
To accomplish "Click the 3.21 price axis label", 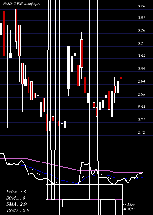I will (141, 18).
